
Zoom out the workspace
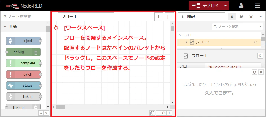click(158, 113)
